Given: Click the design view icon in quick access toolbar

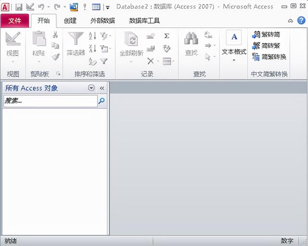Looking at the screenshot, I should pos(30,7).
